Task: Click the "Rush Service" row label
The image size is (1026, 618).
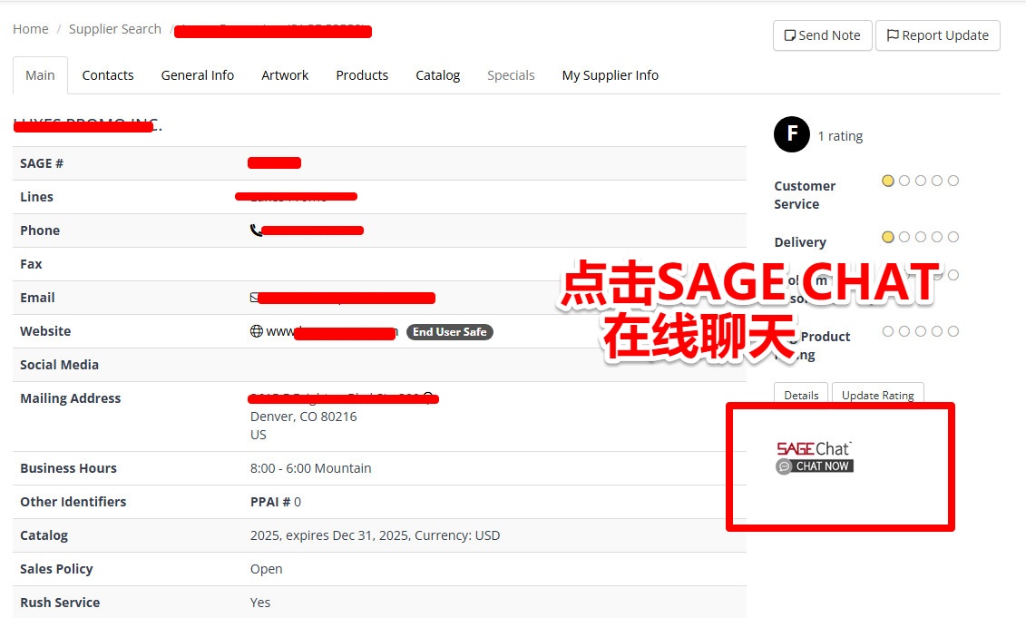Action: click(x=60, y=603)
